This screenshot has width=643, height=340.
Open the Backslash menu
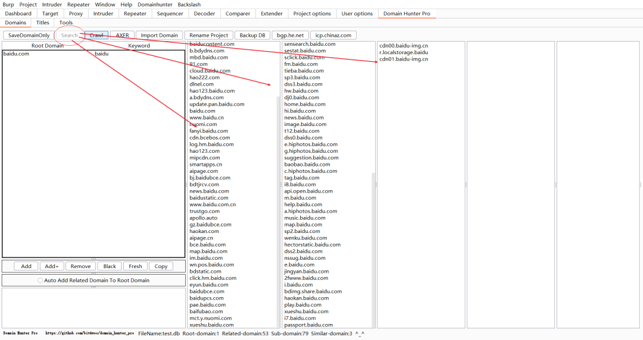click(189, 5)
